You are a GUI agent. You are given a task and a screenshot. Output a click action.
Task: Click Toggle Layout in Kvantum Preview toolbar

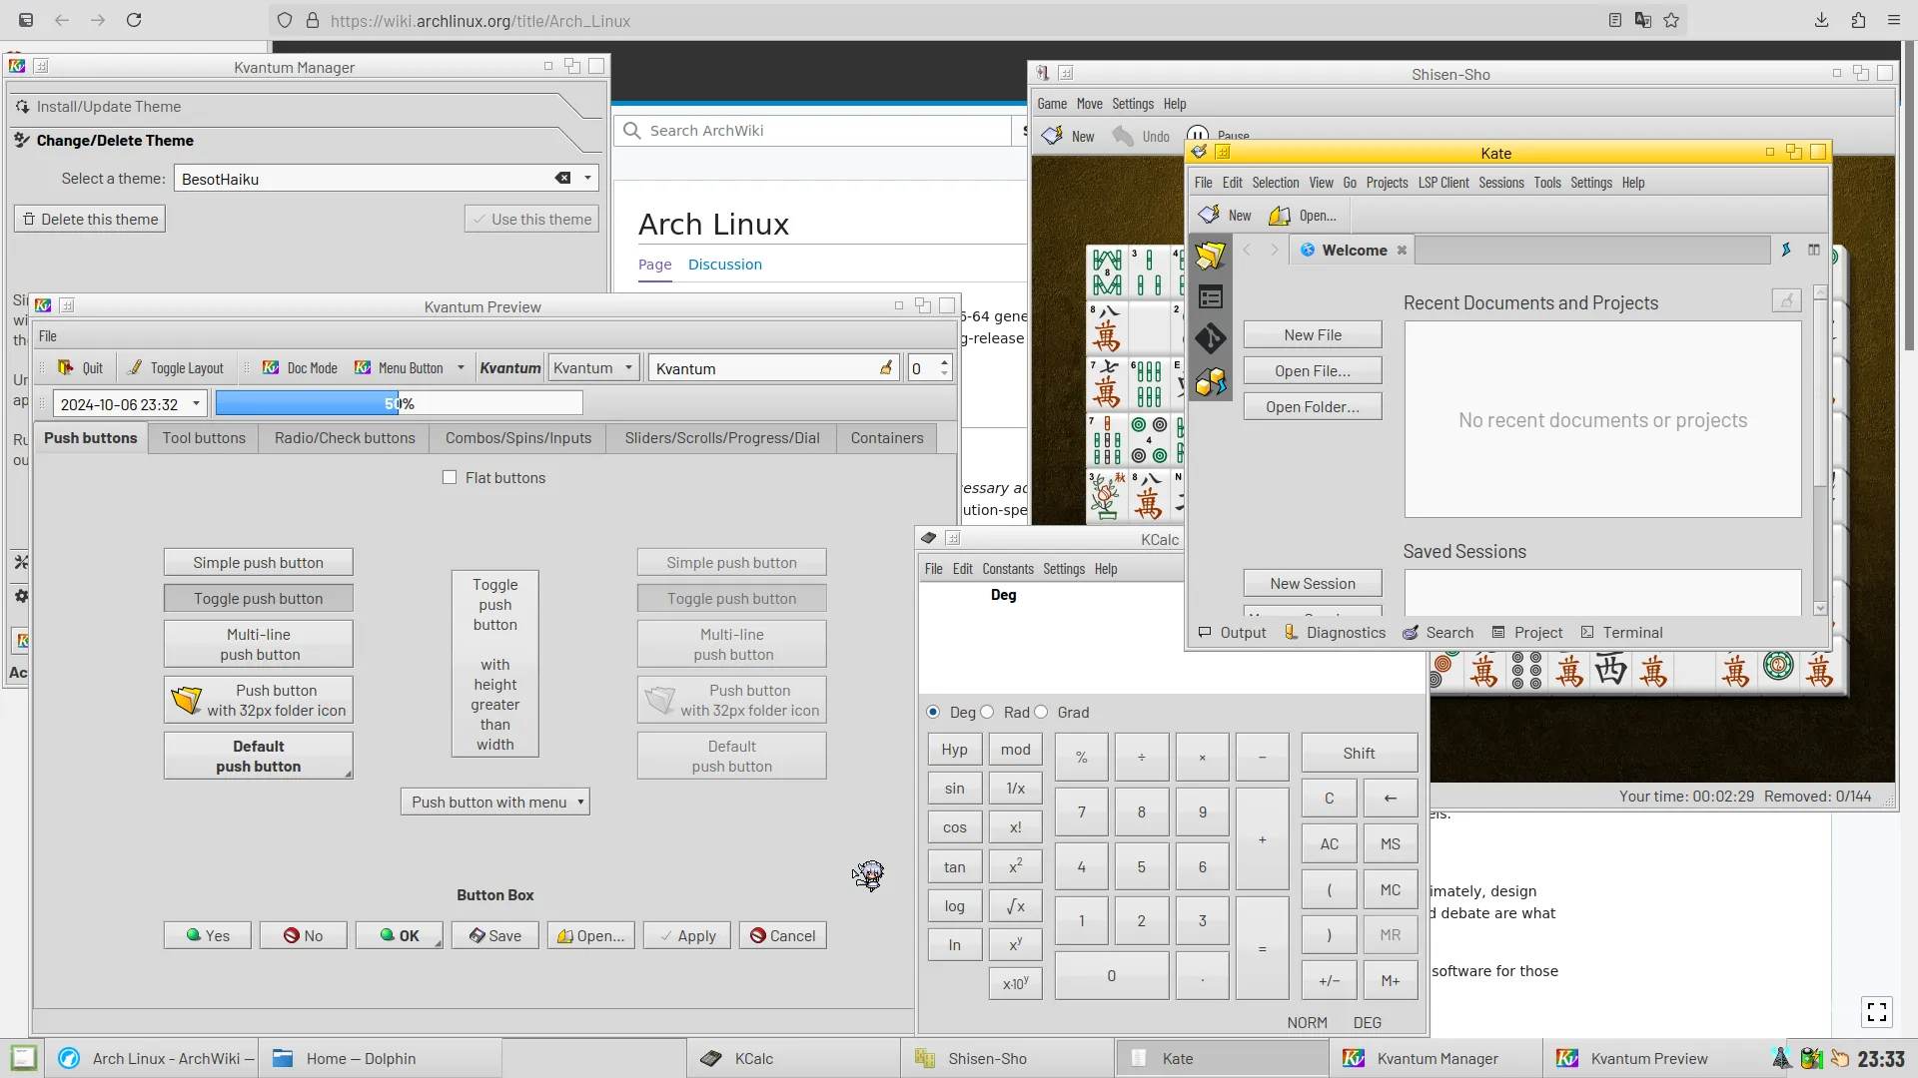click(176, 368)
